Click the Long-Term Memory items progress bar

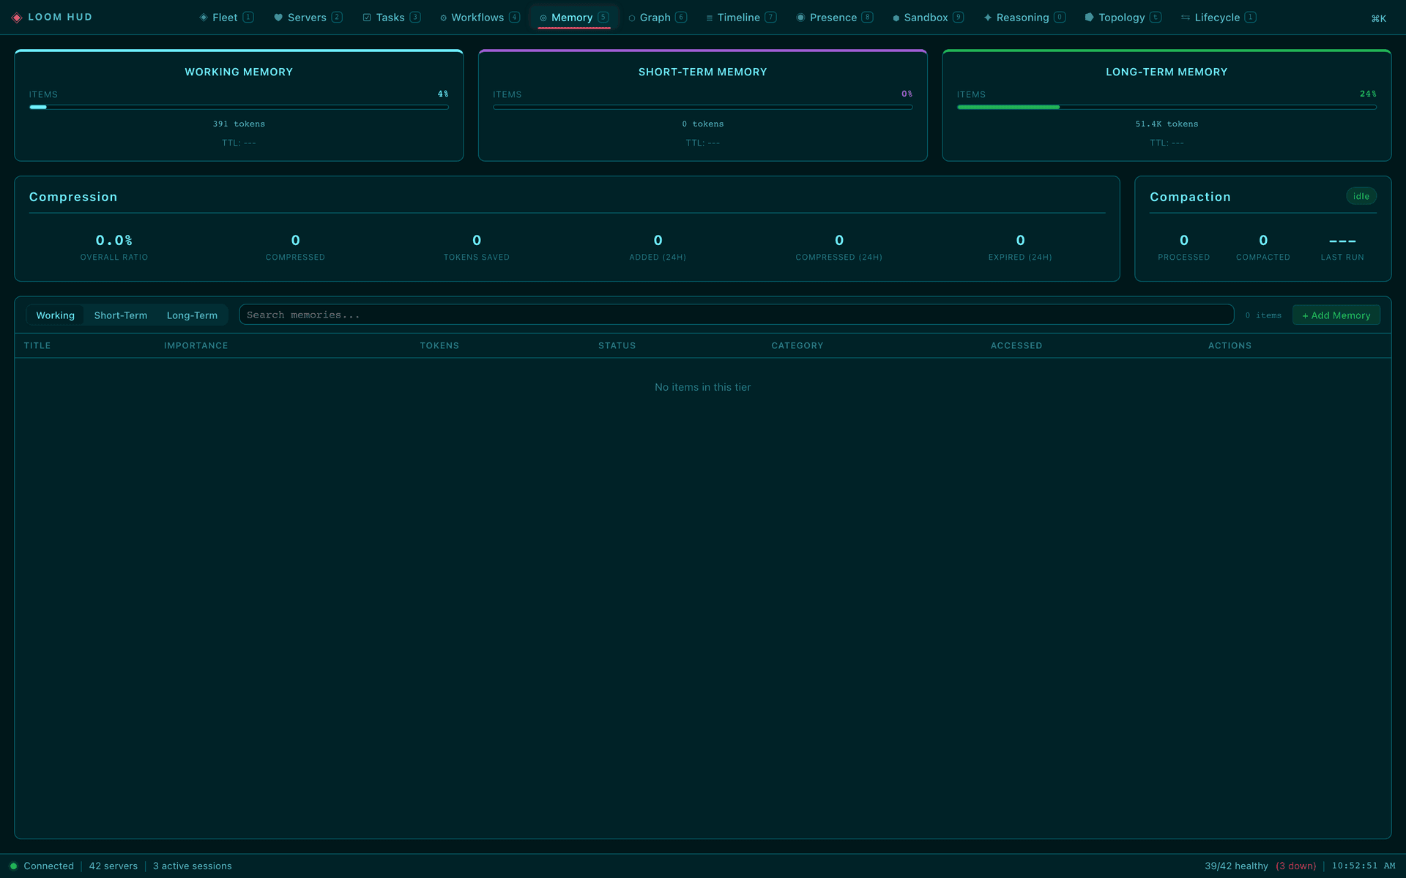[x=1166, y=107]
